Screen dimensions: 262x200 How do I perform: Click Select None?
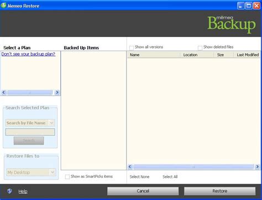139,177
